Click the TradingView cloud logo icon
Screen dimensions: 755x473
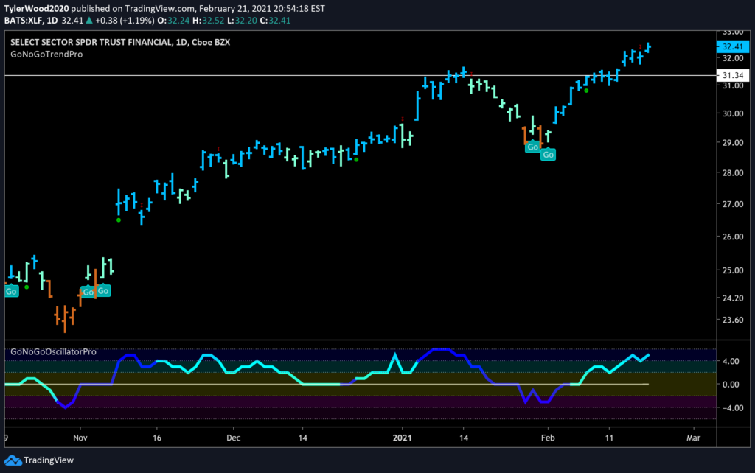(x=13, y=460)
